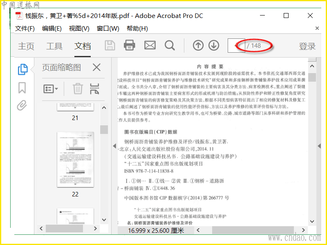Collapse left navigation pane arrow
The width and height of the screenshot is (327, 245).
click(114, 146)
